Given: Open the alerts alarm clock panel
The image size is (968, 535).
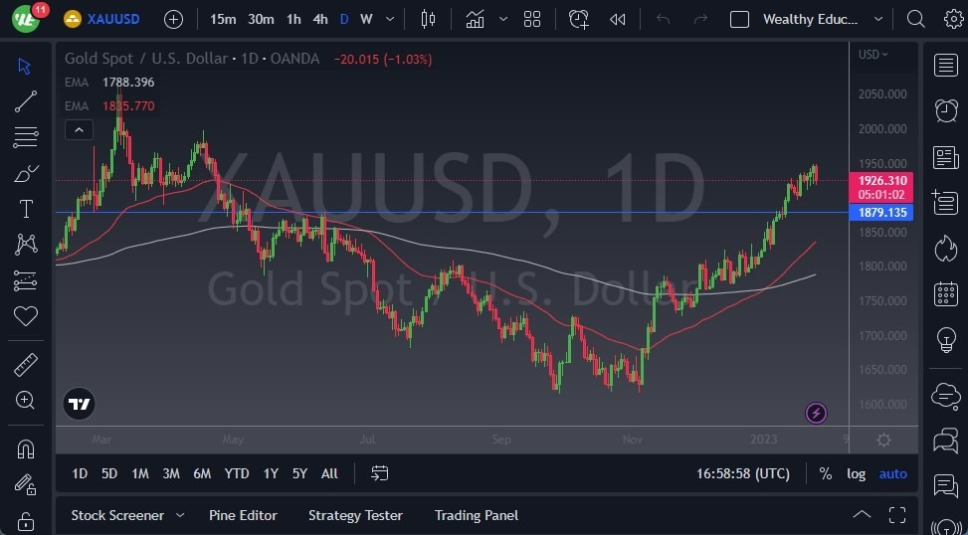Looking at the screenshot, I should point(946,111).
